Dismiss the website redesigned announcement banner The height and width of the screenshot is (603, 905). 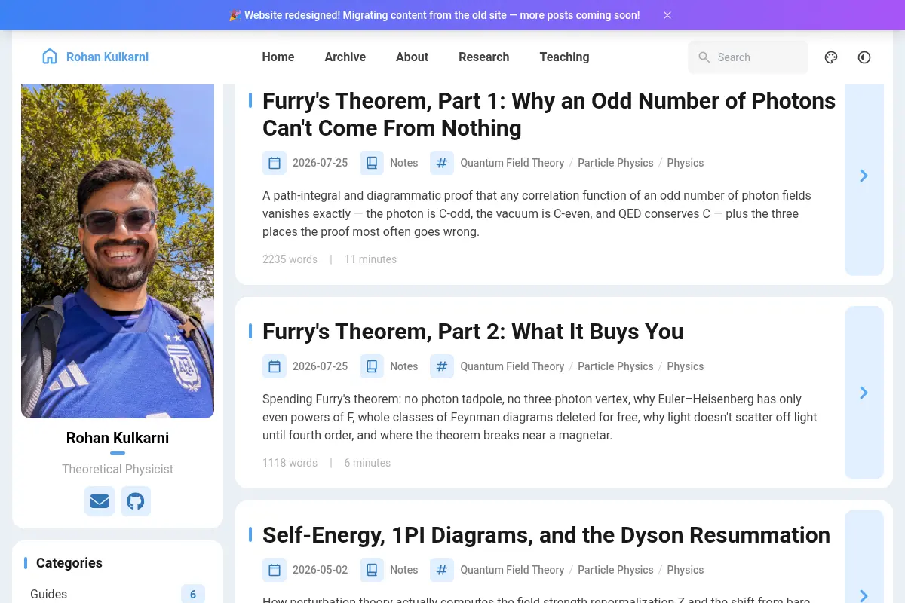667,15
